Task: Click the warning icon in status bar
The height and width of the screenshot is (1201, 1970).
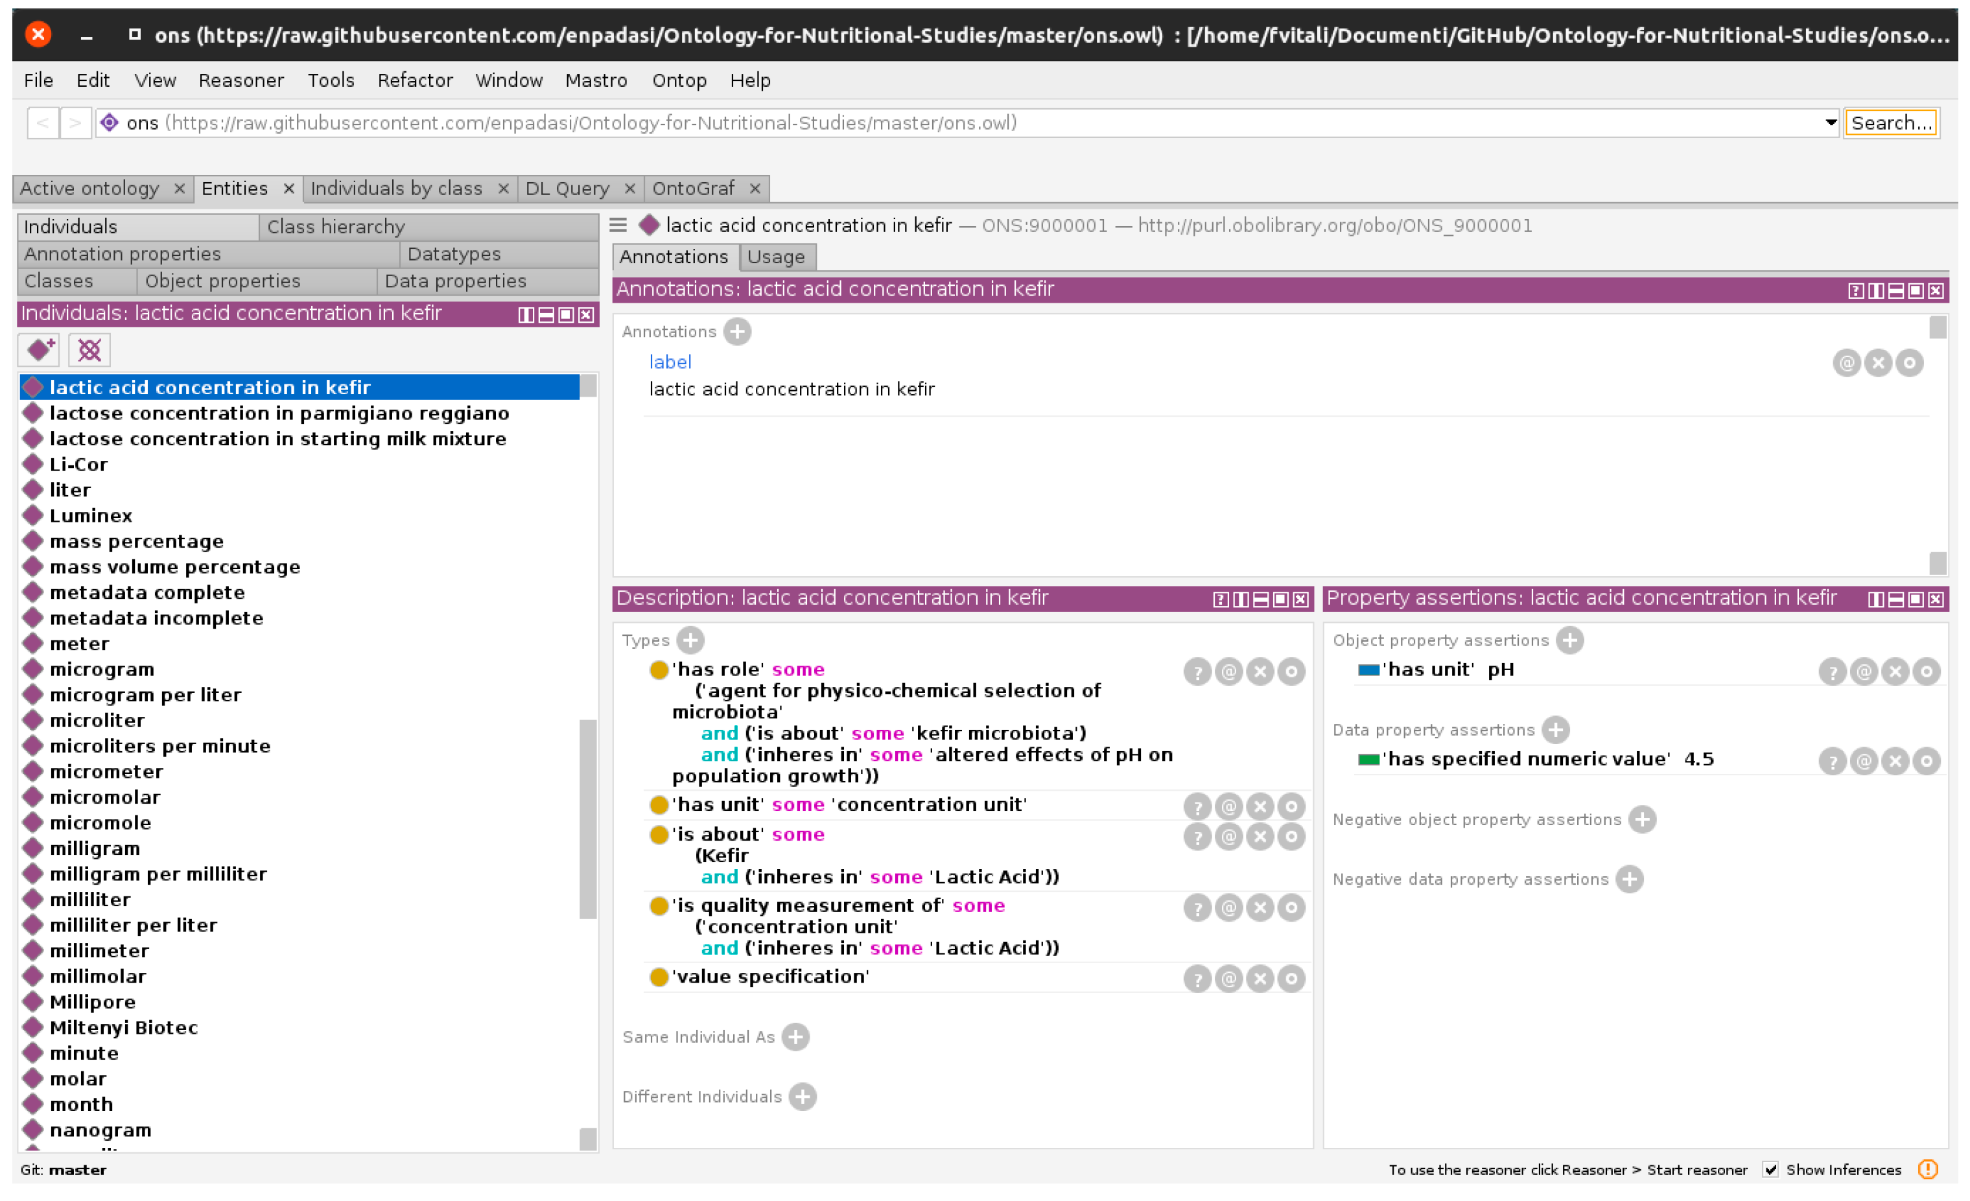Action: click(x=1928, y=1169)
